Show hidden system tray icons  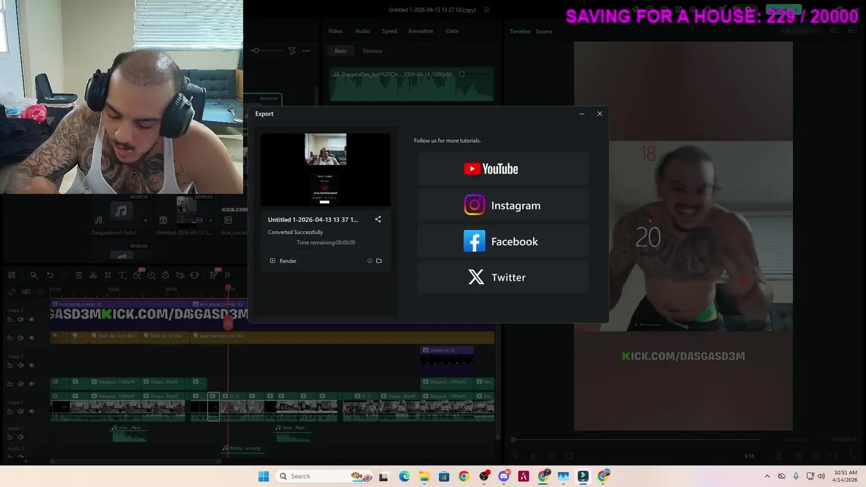767,476
